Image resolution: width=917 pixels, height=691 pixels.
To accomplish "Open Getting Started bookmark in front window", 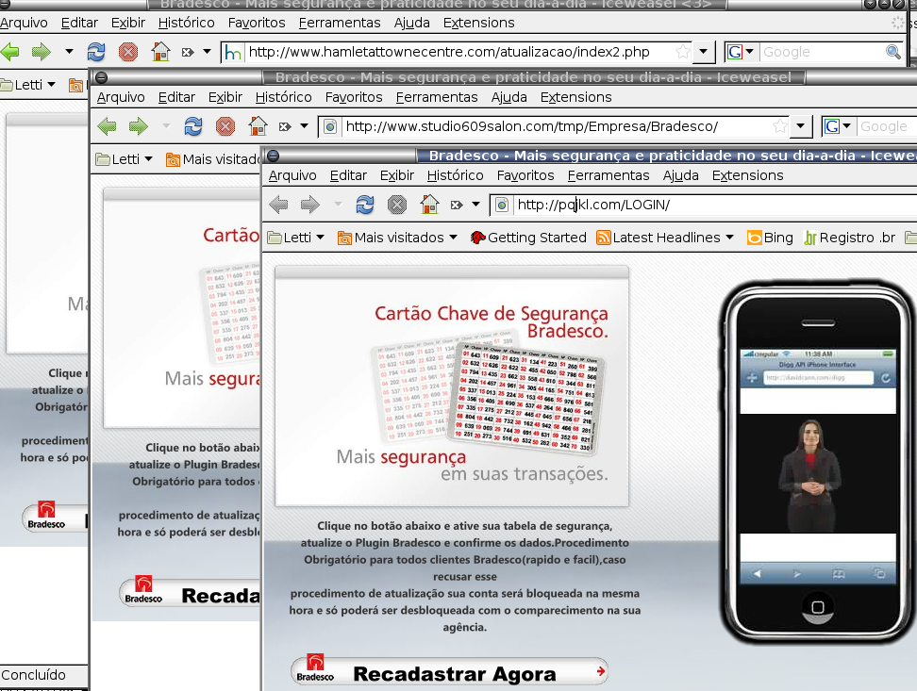I will click(x=528, y=238).
